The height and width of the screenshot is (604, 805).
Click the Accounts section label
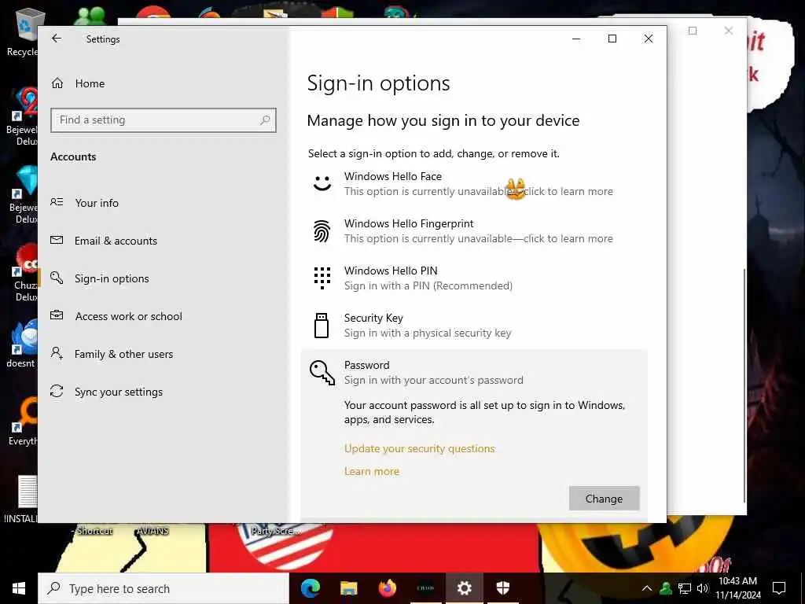(x=73, y=157)
